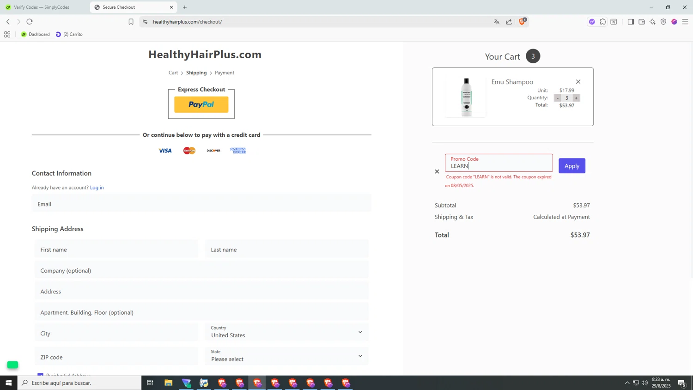Open File Explorer from taskbar
The image size is (693, 390).
[168, 383]
